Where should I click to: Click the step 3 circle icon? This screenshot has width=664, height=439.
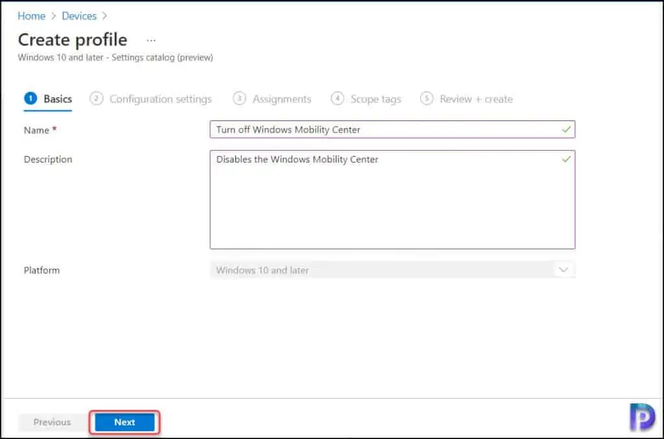coord(239,98)
